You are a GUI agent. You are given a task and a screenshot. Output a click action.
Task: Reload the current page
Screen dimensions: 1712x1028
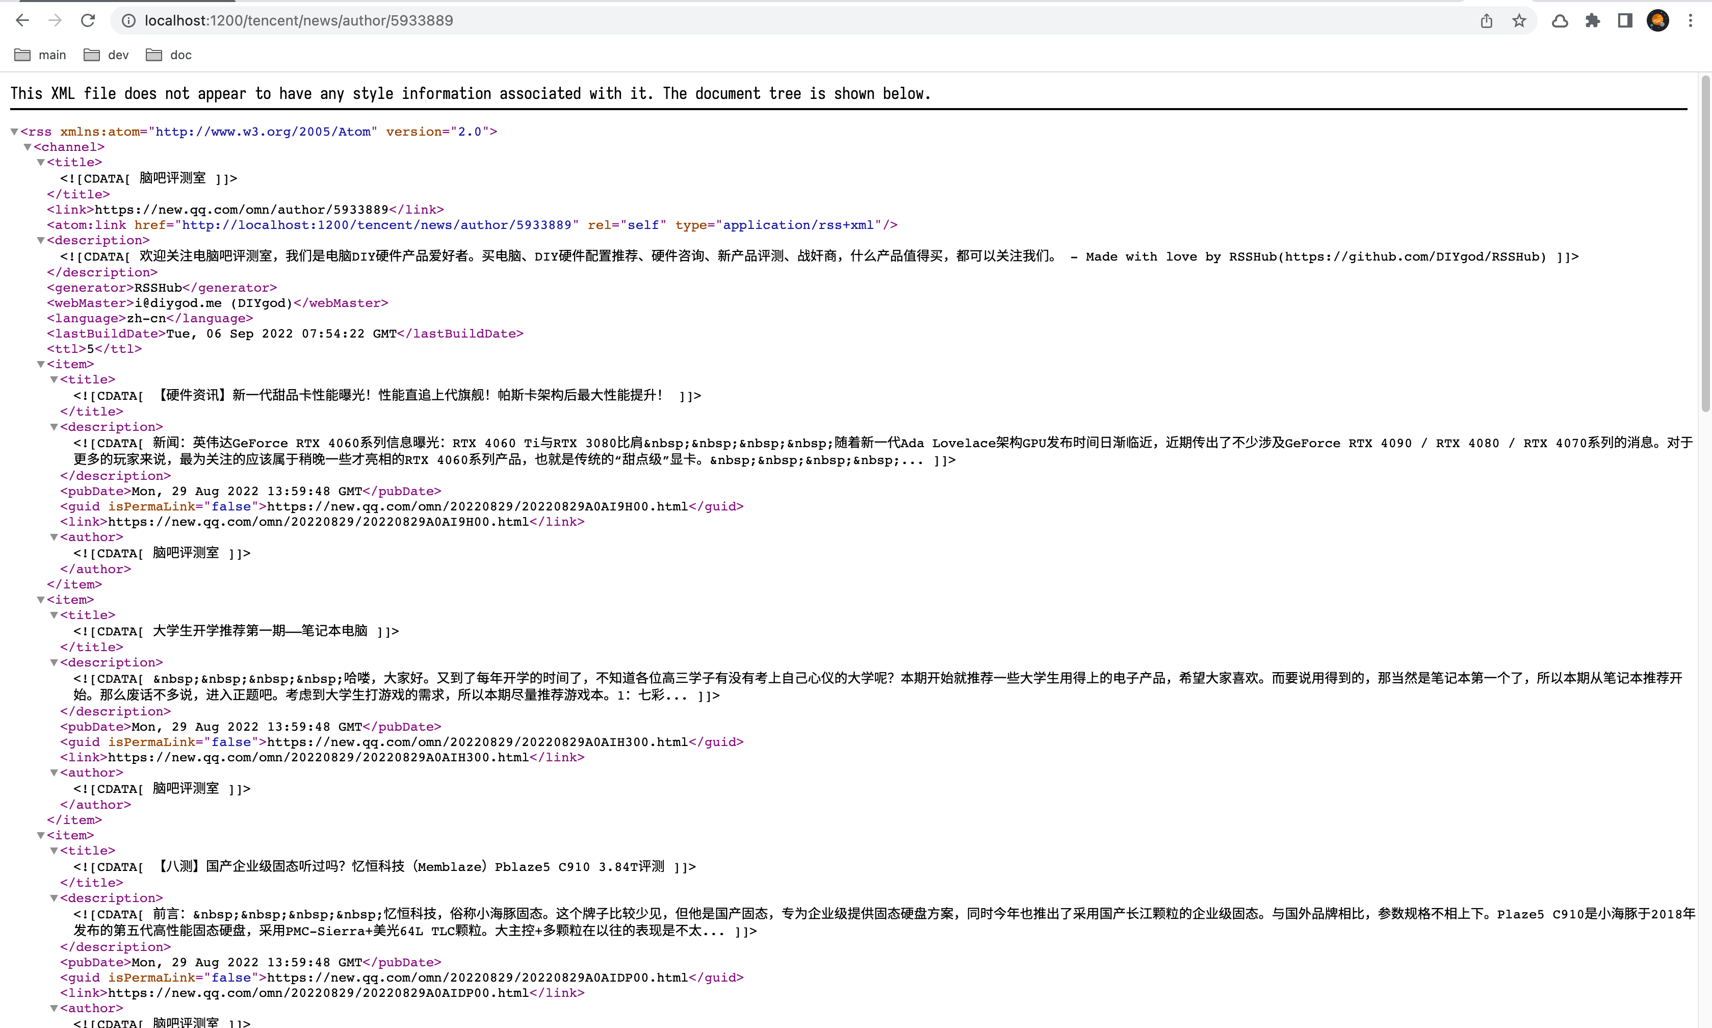coord(87,20)
